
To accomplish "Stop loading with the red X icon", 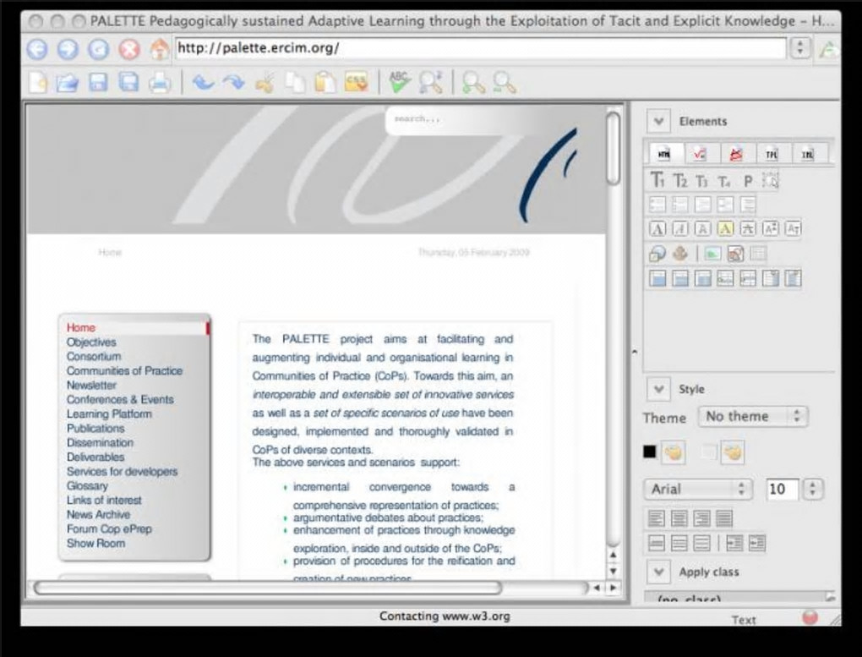I will [x=129, y=50].
